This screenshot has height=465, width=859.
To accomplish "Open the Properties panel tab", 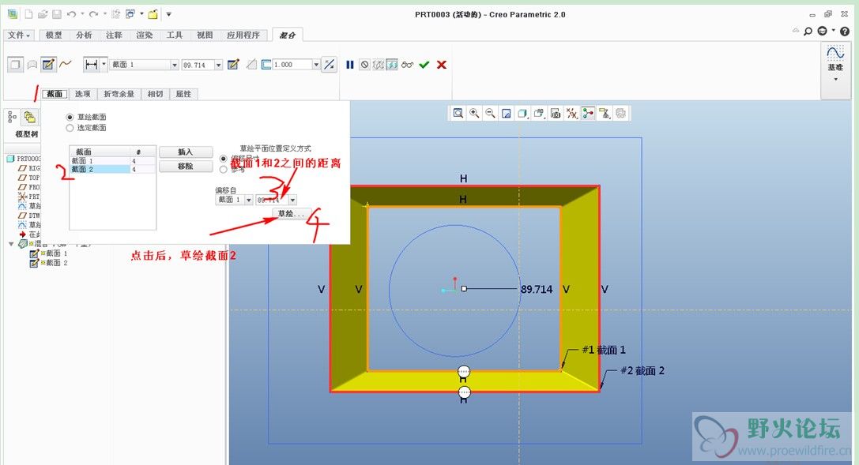I will pos(183,94).
